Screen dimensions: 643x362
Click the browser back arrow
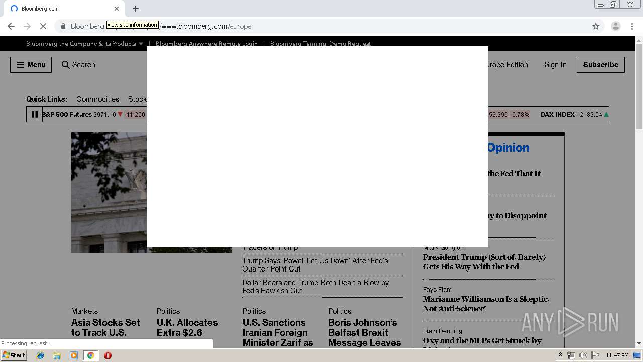click(11, 26)
